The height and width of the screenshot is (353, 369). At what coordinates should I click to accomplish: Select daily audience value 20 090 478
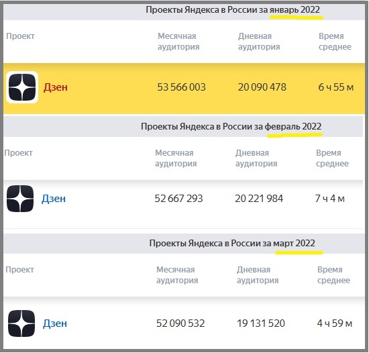click(262, 87)
